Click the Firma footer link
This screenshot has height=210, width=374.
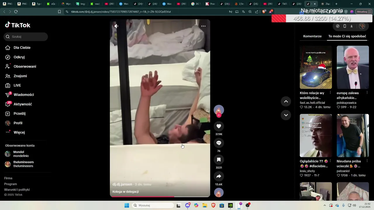(8, 178)
